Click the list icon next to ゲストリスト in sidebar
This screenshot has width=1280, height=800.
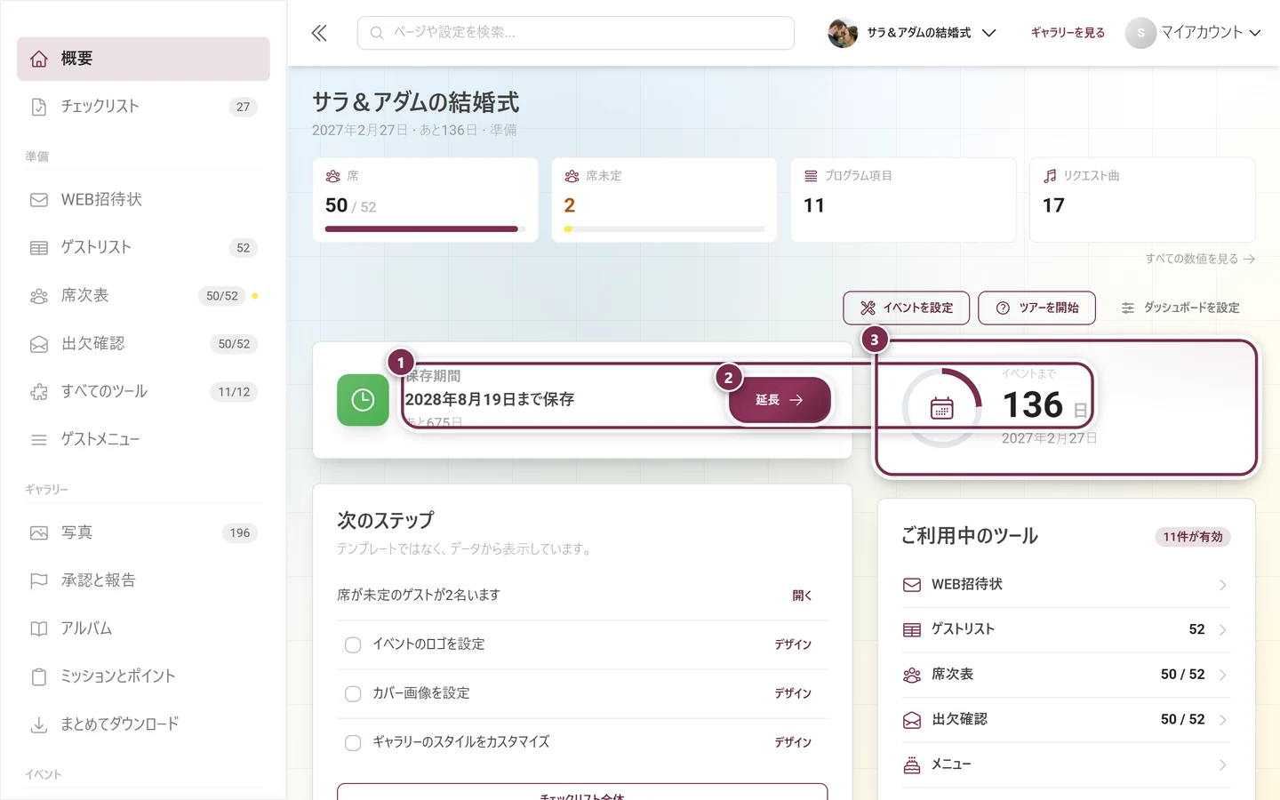click(39, 248)
